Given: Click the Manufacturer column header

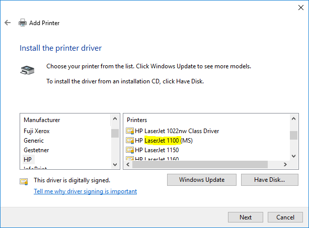Looking at the screenshot, I should click(42, 120).
